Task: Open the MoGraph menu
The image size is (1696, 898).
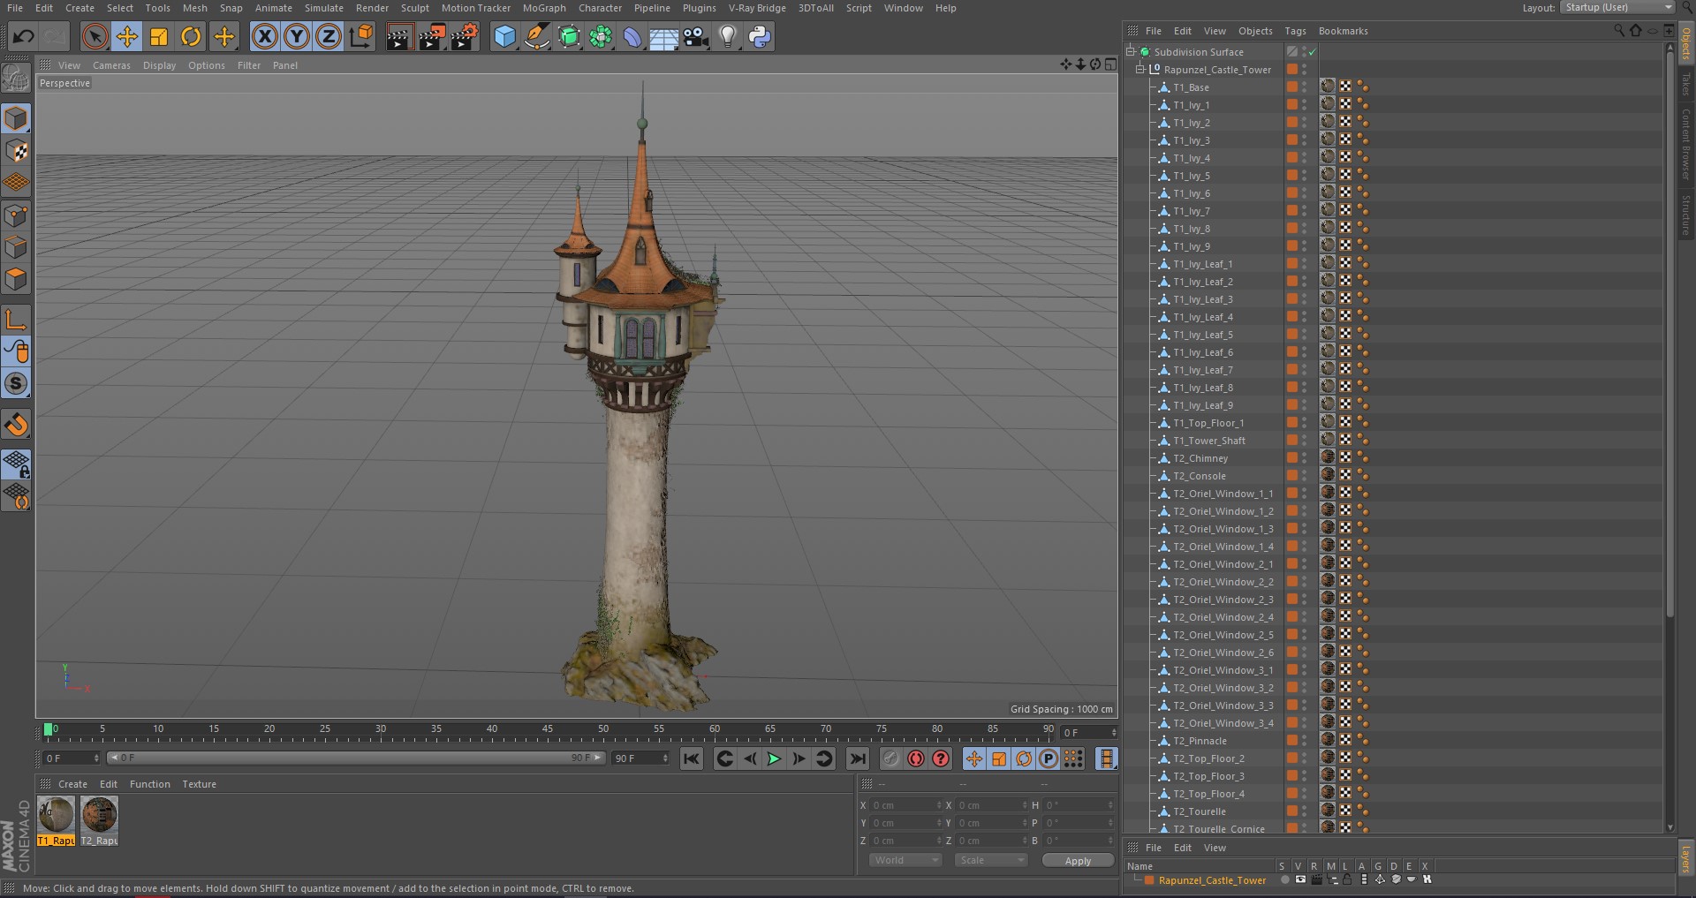Action: pyautogui.click(x=544, y=8)
